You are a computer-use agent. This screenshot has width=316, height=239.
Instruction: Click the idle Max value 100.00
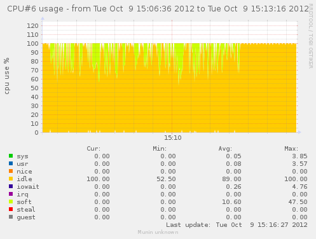(x=296, y=179)
